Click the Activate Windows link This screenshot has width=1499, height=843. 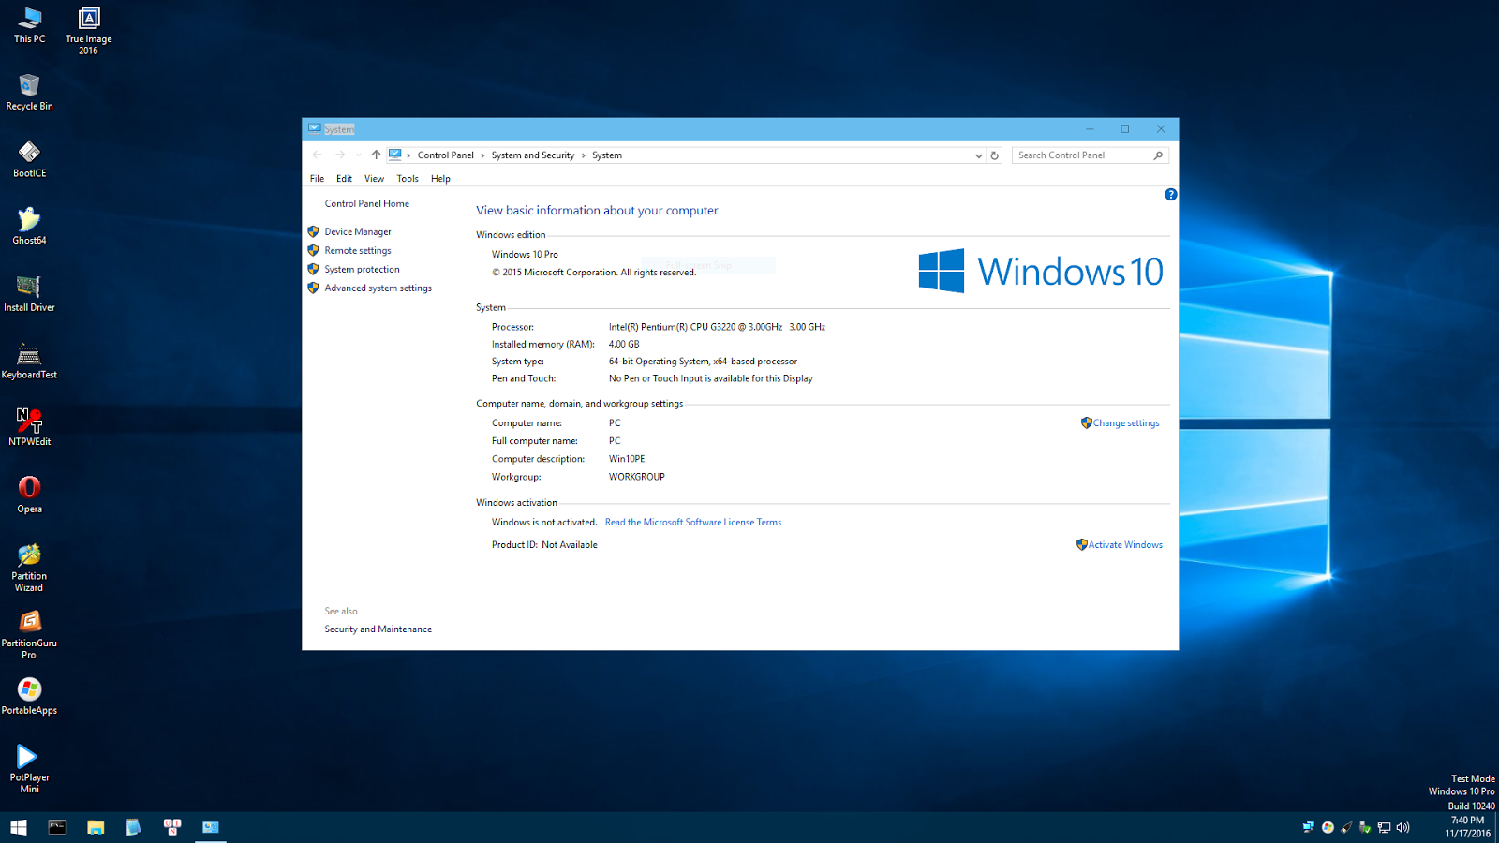tap(1124, 544)
